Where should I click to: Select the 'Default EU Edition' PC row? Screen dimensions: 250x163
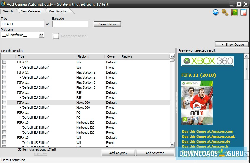tap(88, 118)
